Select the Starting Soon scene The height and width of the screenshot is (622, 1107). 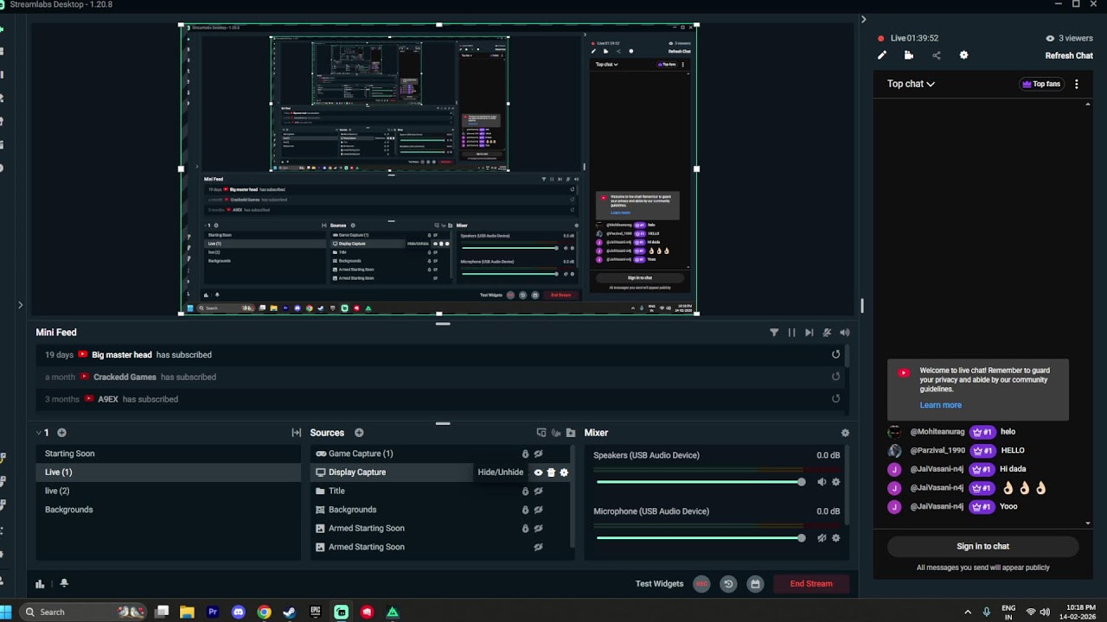[x=168, y=454]
